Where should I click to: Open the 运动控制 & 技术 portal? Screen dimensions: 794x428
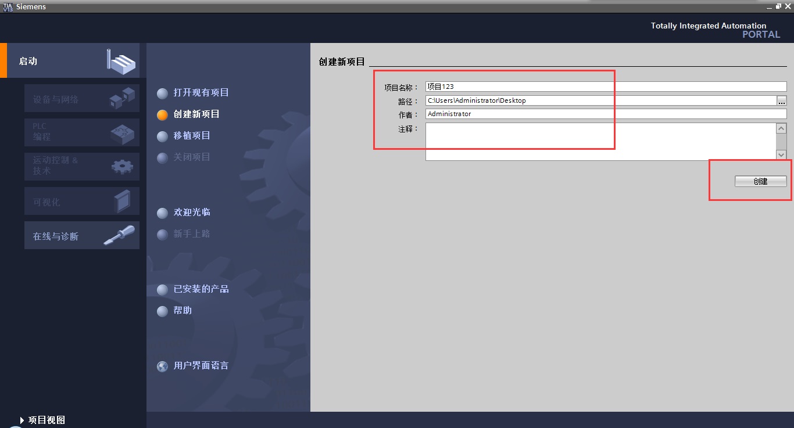click(82, 167)
